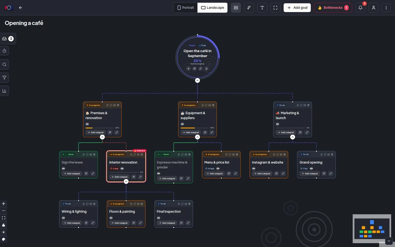
Task: Open status menu on Instagram & website card
Action: click(x=260, y=155)
